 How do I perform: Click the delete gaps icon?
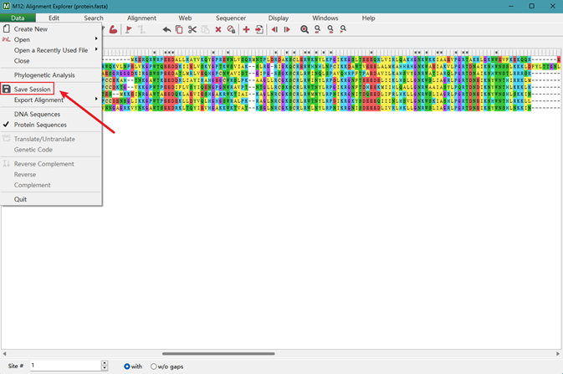[x=231, y=29]
